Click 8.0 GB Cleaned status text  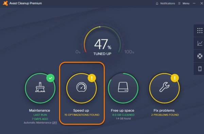coord(123,115)
